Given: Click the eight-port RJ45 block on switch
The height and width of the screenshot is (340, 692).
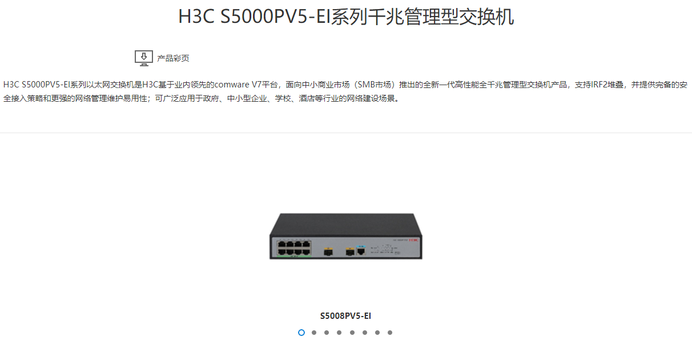Looking at the screenshot, I should (x=294, y=248).
